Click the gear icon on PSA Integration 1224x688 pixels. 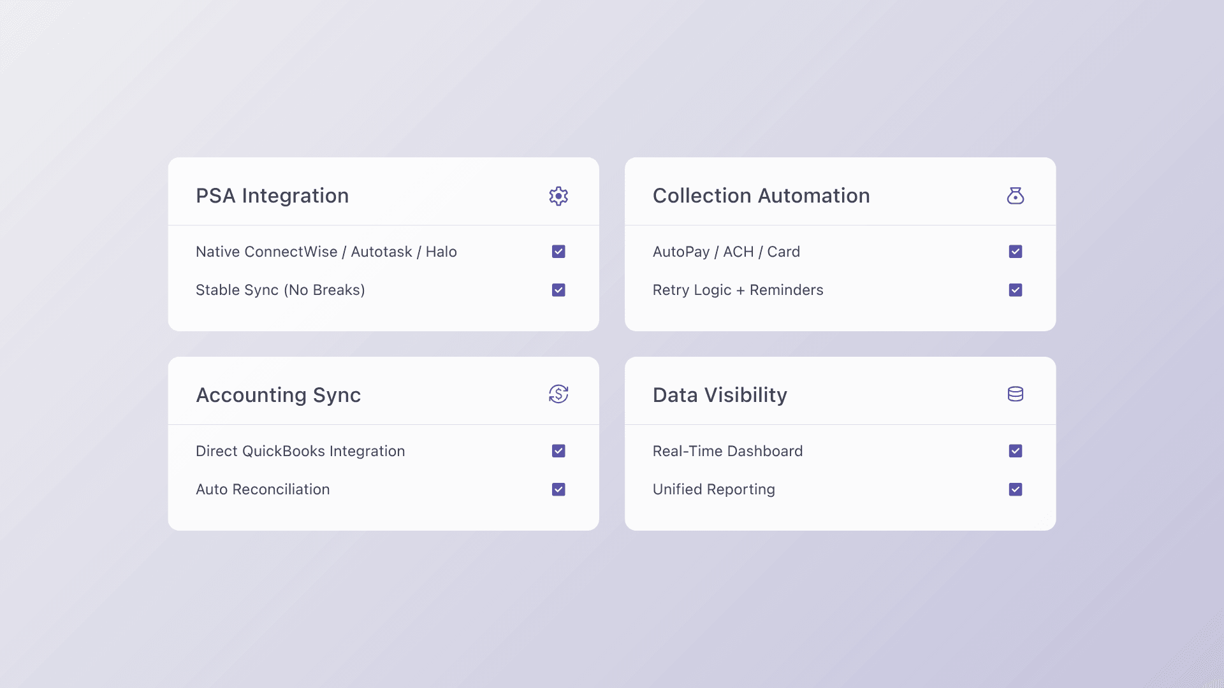(558, 196)
